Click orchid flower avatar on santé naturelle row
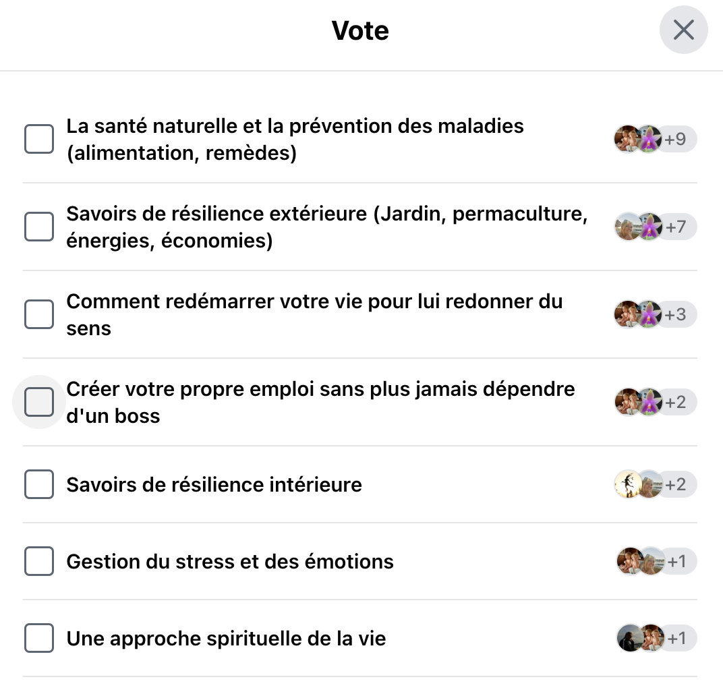Screen dimensions: 723x696 649,139
